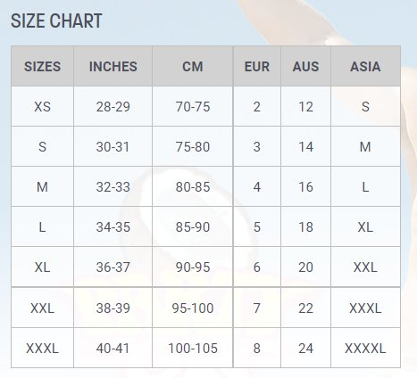Viewport: 417px width, 378px height.
Task: Click the XXXXL Asia size cell
Action: click(365, 348)
